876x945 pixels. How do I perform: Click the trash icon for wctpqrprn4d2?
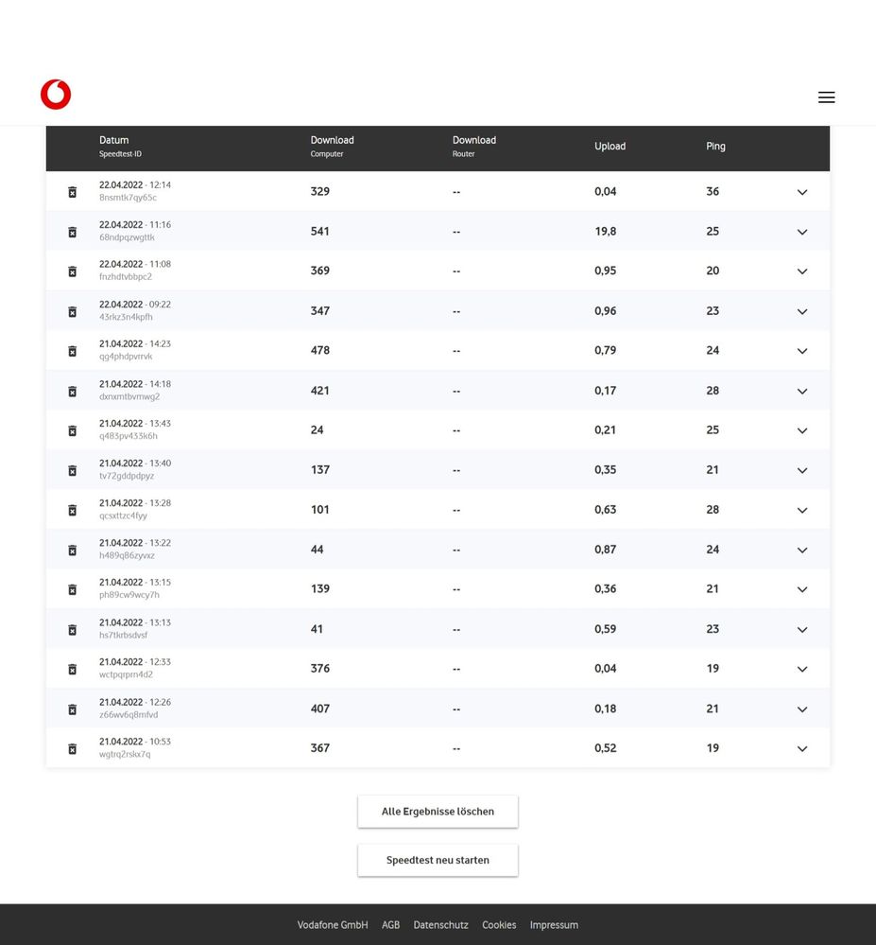(x=72, y=669)
